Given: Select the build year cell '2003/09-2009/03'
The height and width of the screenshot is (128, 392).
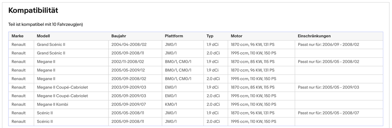Looking at the screenshot, I should tap(129, 87).
